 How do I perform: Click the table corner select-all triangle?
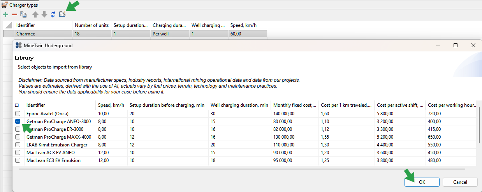coord(9,25)
